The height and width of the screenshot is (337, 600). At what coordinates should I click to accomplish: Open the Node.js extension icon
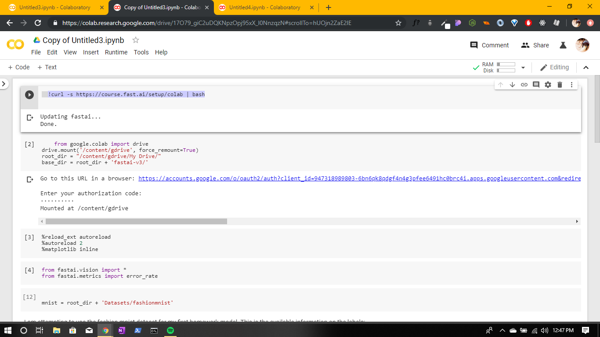[472, 23]
